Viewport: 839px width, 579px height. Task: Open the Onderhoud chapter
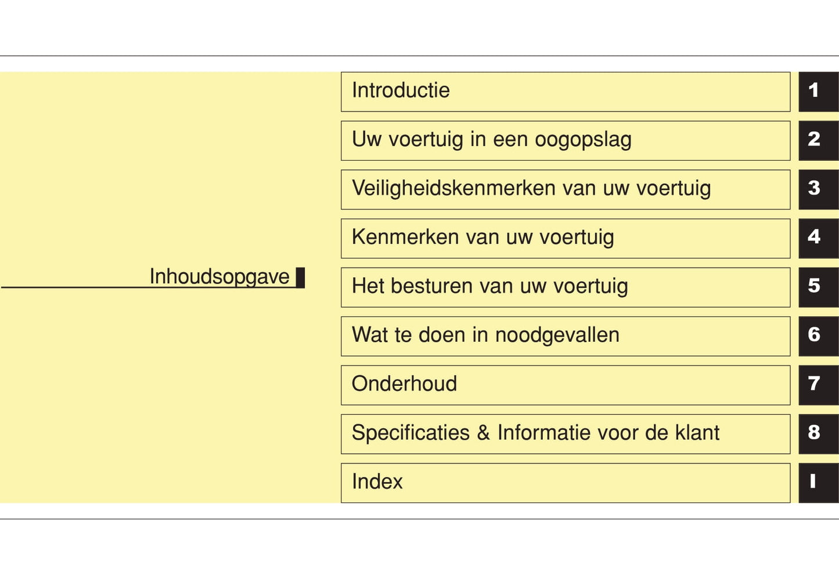pyautogui.click(x=565, y=385)
